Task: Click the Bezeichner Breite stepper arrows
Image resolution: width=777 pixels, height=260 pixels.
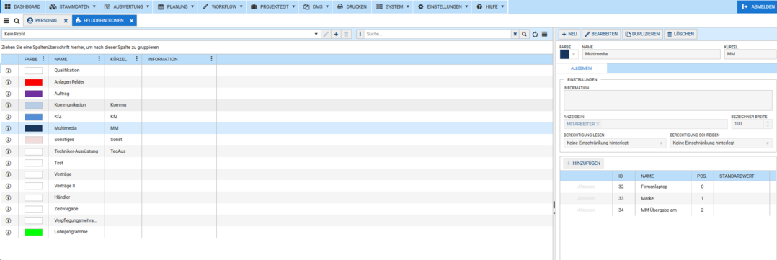Action: (768, 123)
